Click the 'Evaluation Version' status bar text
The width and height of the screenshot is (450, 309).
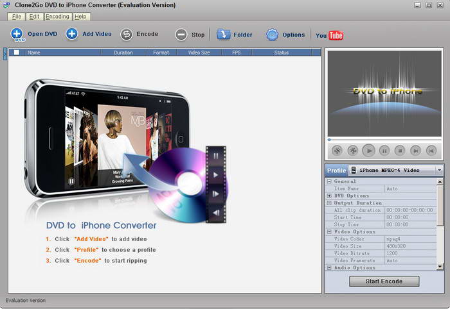(x=25, y=301)
